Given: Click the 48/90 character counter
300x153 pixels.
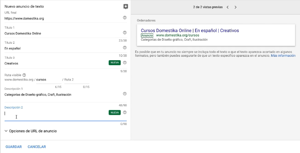Looking at the screenshot, I should tap(123, 105).
